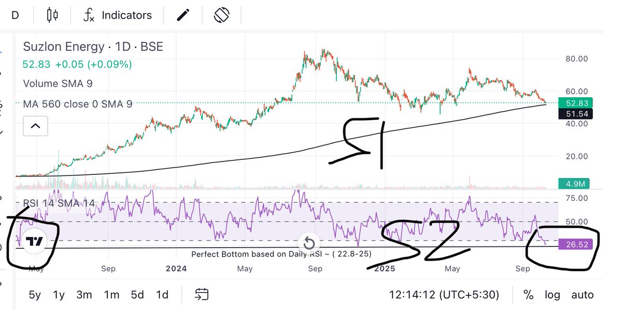This screenshot has height=313, width=622.
Task: Set range to 3m
Action: (84, 295)
